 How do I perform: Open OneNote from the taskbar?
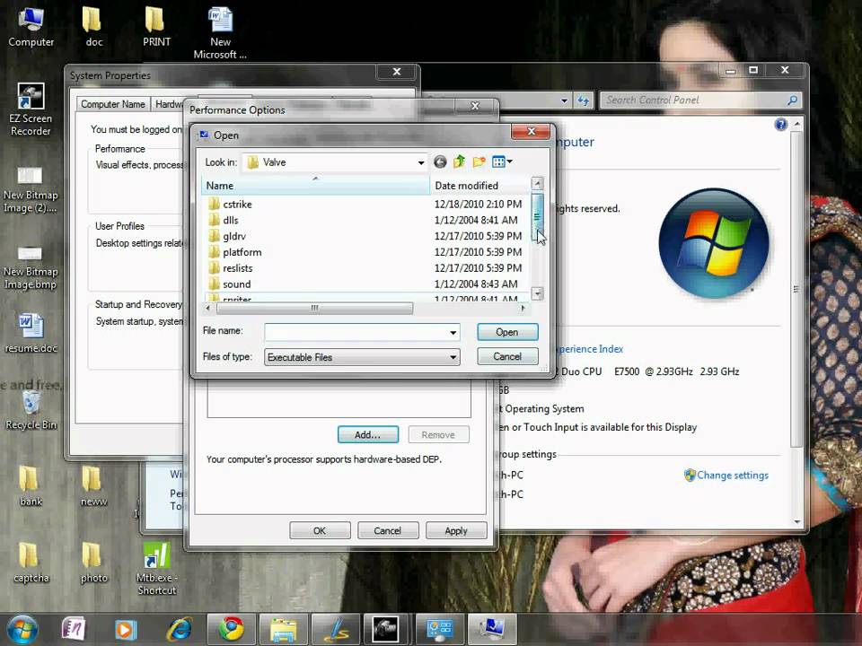coord(73,630)
